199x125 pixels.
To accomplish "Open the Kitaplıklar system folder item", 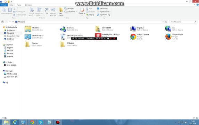I will pyautogui.click(x=34, y=29).
